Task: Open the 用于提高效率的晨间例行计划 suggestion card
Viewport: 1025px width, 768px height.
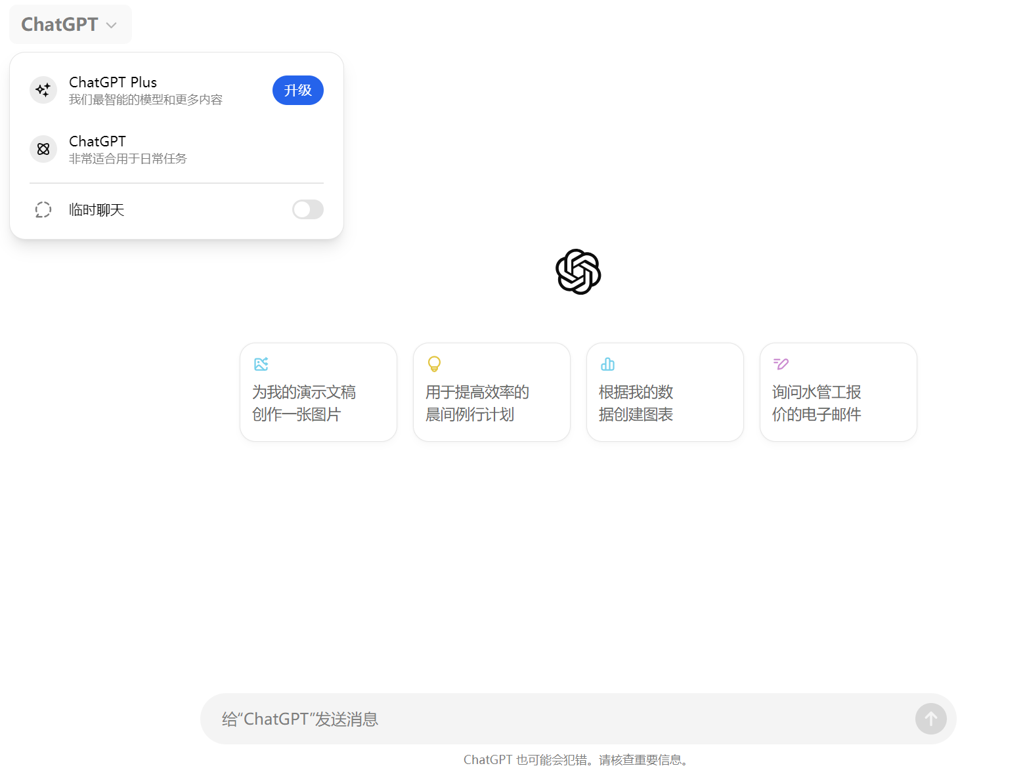Action: [492, 392]
